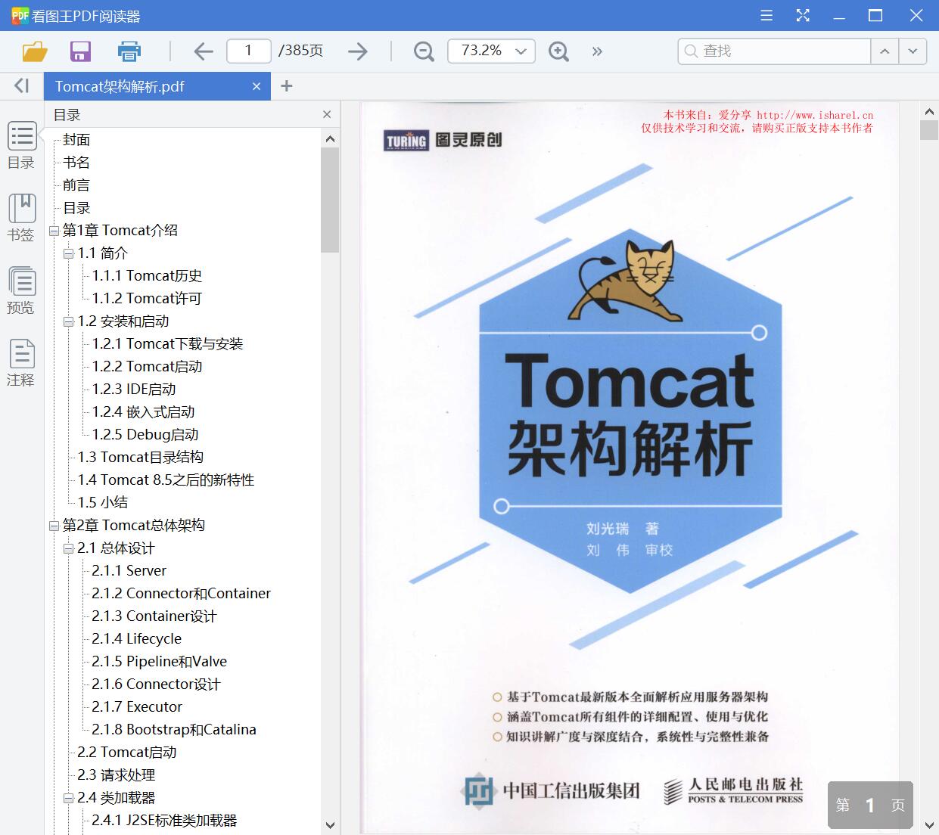
Task: Open 2.4.1 J2SE标准类加载器 section
Action: 164,821
